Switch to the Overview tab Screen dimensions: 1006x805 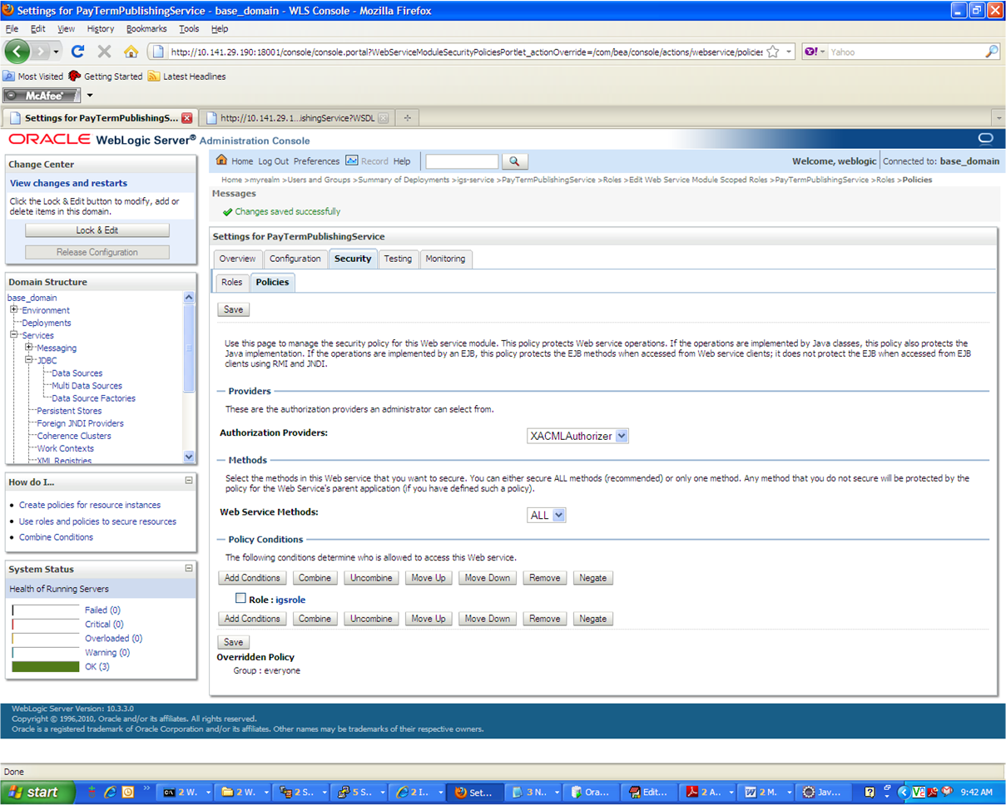(238, 259)
